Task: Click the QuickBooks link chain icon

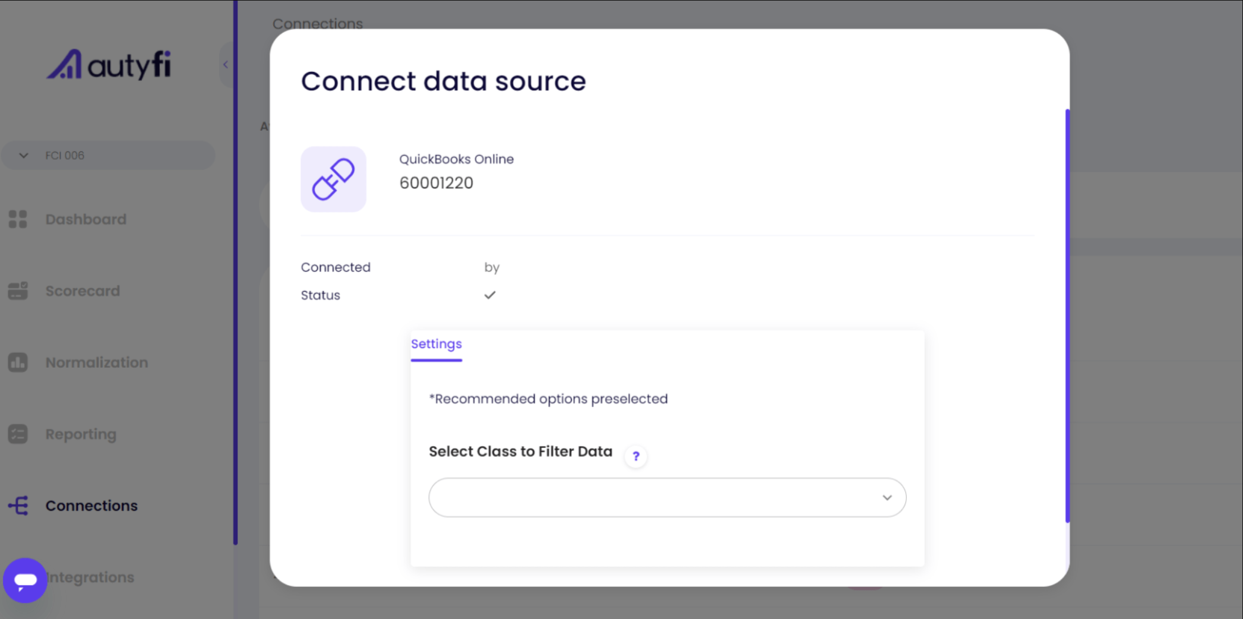Action: coord(333,179)
